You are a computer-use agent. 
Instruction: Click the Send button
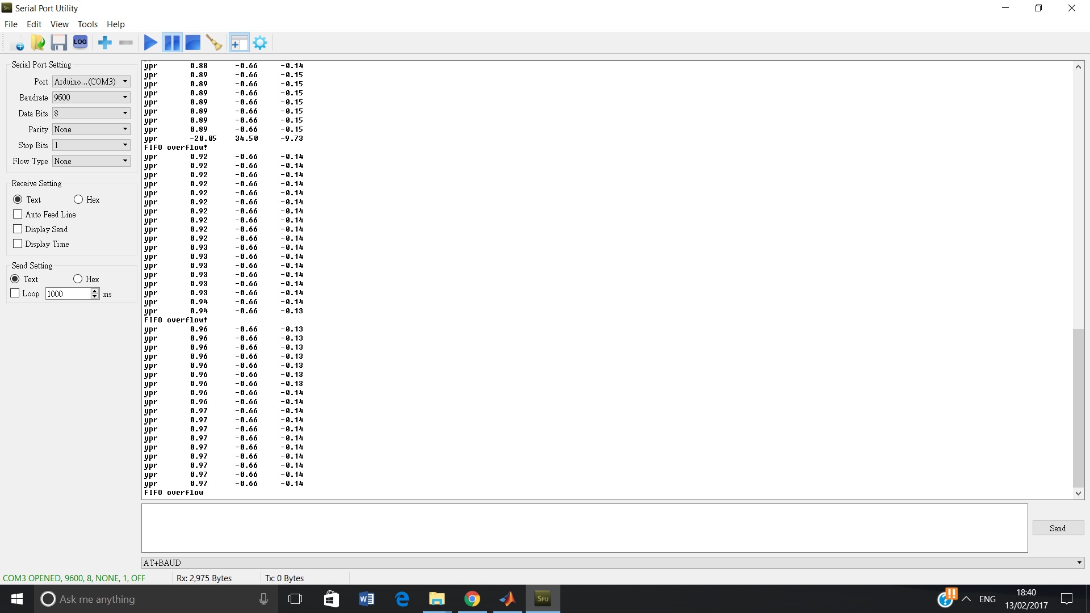pos(1058,528)
